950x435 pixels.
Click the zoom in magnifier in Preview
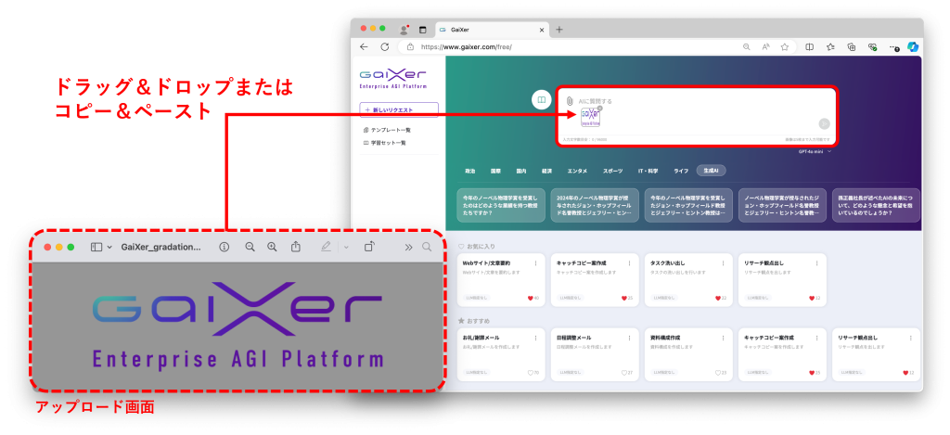coord(272,247)
